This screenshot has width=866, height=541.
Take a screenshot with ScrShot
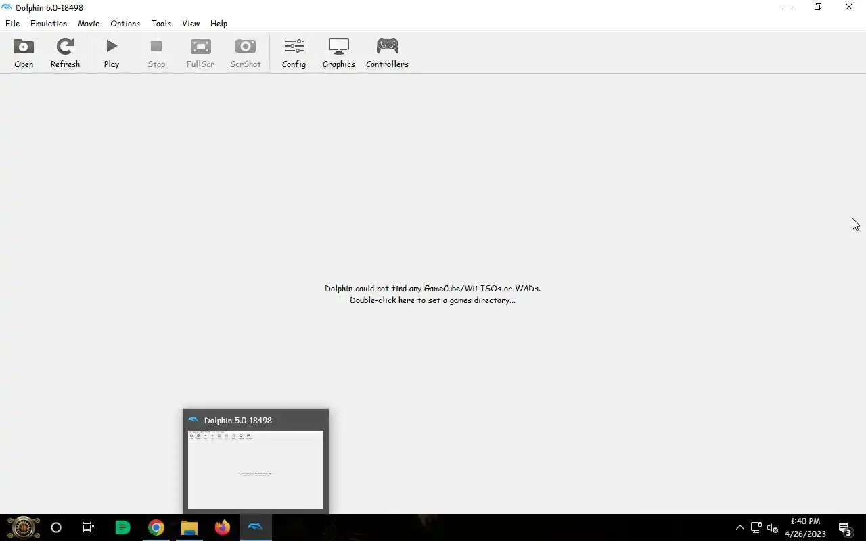246,53
